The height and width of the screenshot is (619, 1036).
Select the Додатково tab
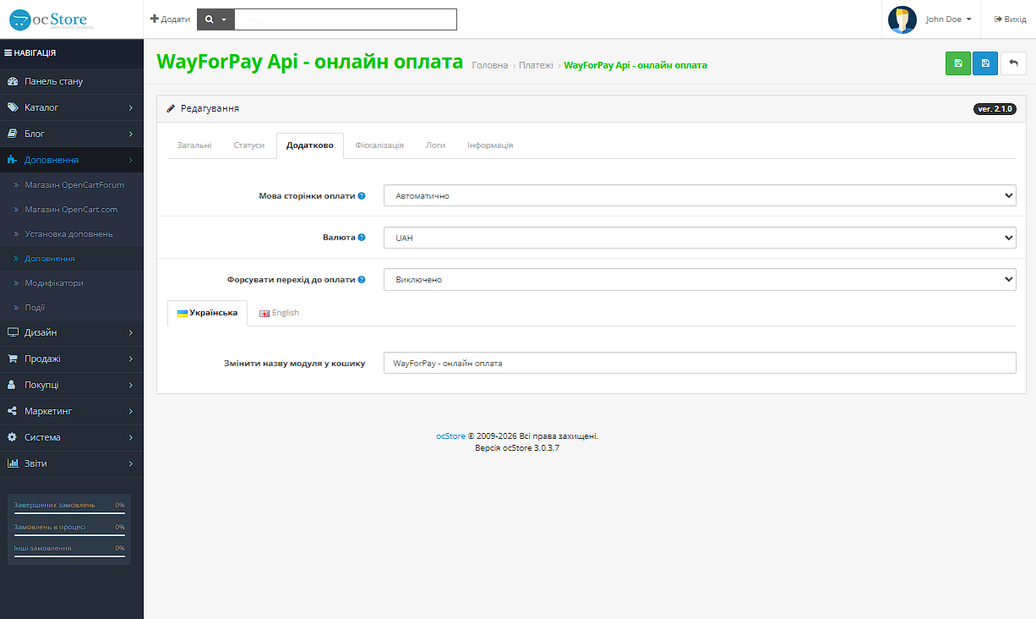[x=310, y=145]
